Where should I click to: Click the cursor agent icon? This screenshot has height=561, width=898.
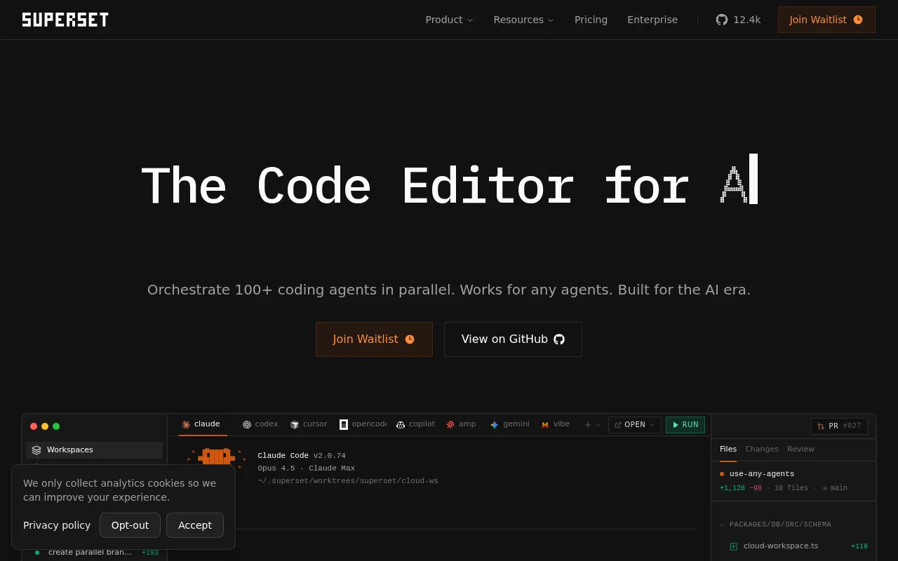[x=295, y=424]
